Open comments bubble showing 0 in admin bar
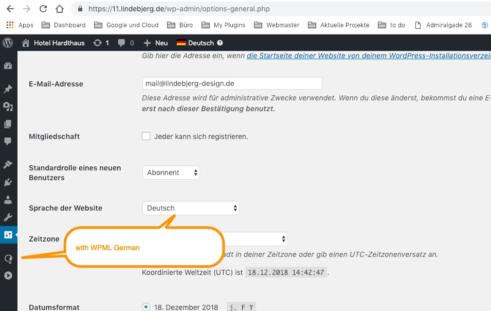The width and height of the screenshot is (491, 311). (126, 43)
